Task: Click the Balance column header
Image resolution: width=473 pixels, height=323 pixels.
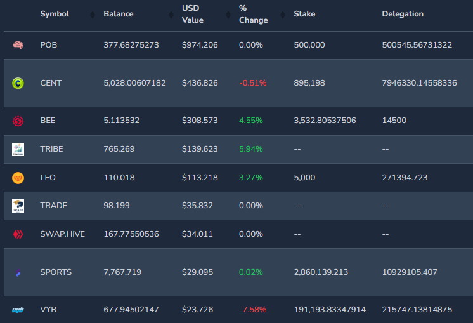Action: tap(119, 14)
